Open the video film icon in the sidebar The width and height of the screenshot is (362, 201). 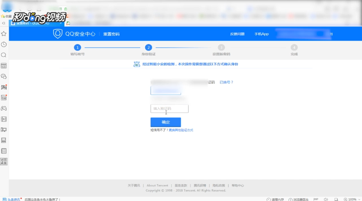point(4,119)
